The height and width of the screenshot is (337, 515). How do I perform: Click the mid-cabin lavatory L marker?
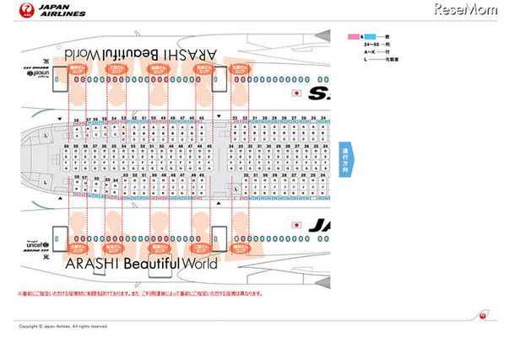(x=236, y=189)
